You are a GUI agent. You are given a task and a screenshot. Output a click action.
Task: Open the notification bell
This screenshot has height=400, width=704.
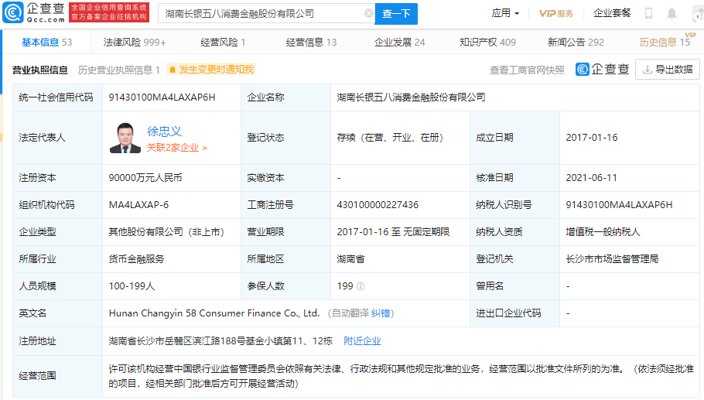[x=672, y=13]
